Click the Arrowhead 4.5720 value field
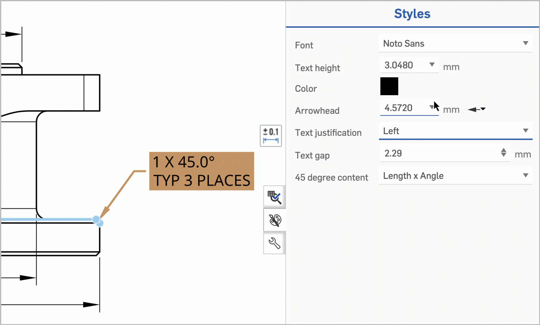This screenshot has height=325, width=540. click(403, 108)
